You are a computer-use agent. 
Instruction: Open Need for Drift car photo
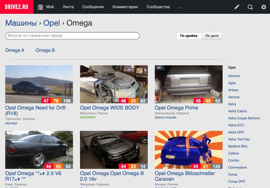point(39,84)
